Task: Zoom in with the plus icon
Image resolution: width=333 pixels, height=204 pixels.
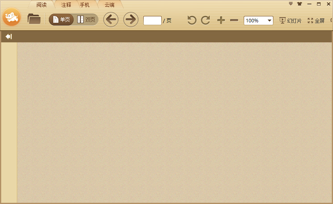Action: [221, 20]
